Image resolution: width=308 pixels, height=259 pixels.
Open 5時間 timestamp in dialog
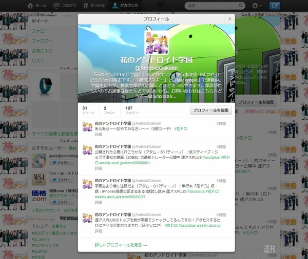coord(221,181)
